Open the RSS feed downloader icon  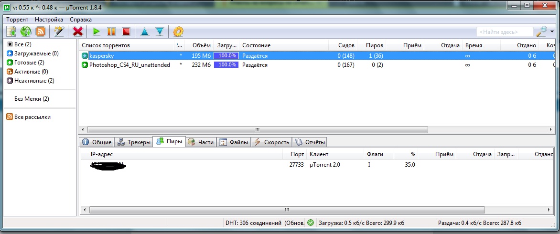tap(40, 32)
